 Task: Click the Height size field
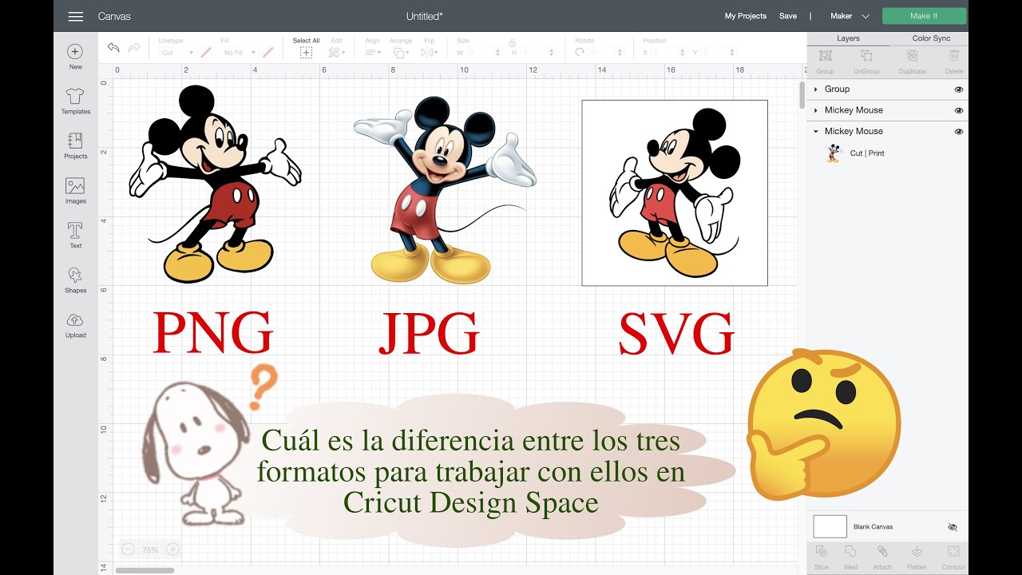pos(537,53)
